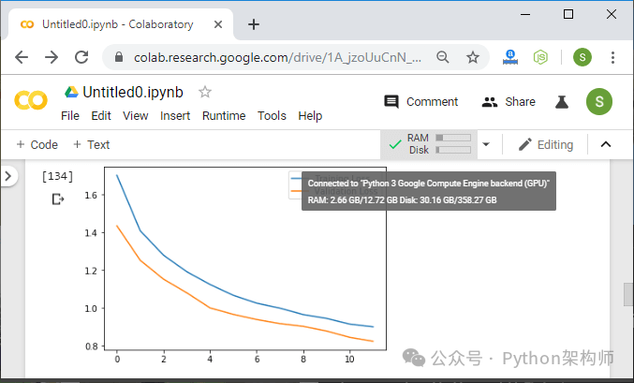Minimize the Chrome window
The width and height of the screenshot is (634, 383).
click(525, 15)
